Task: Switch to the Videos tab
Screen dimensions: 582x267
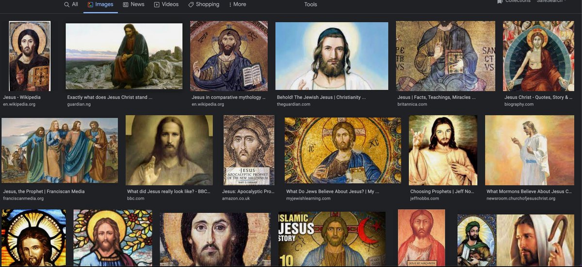Action: click(166, 4)
